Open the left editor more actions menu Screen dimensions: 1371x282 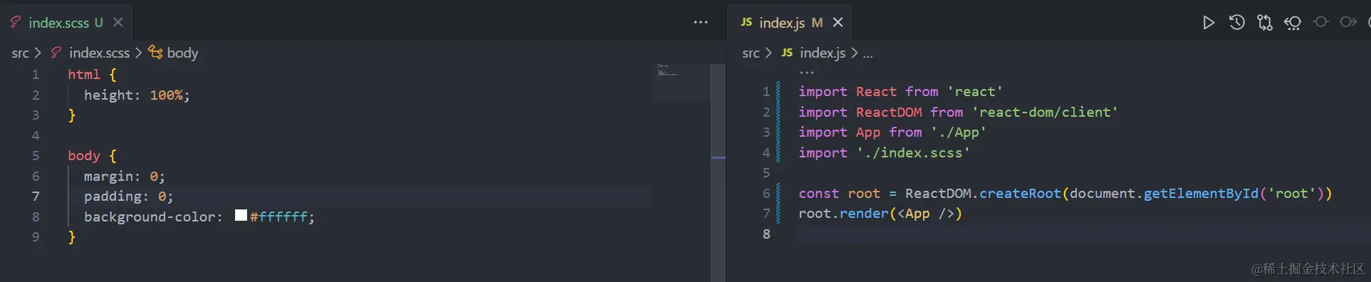coord(701,23)
